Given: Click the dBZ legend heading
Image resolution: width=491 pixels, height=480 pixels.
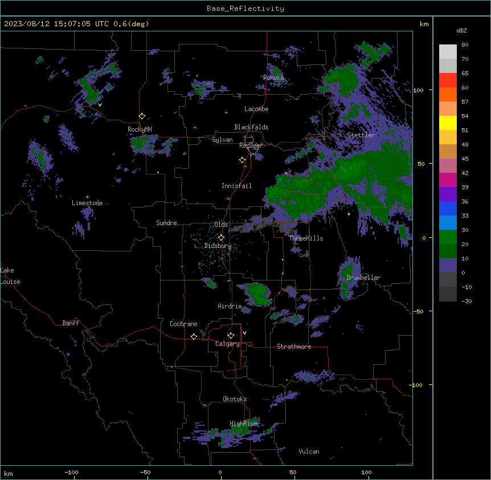Looking at the screenshot, I should [x=461, y=30].
